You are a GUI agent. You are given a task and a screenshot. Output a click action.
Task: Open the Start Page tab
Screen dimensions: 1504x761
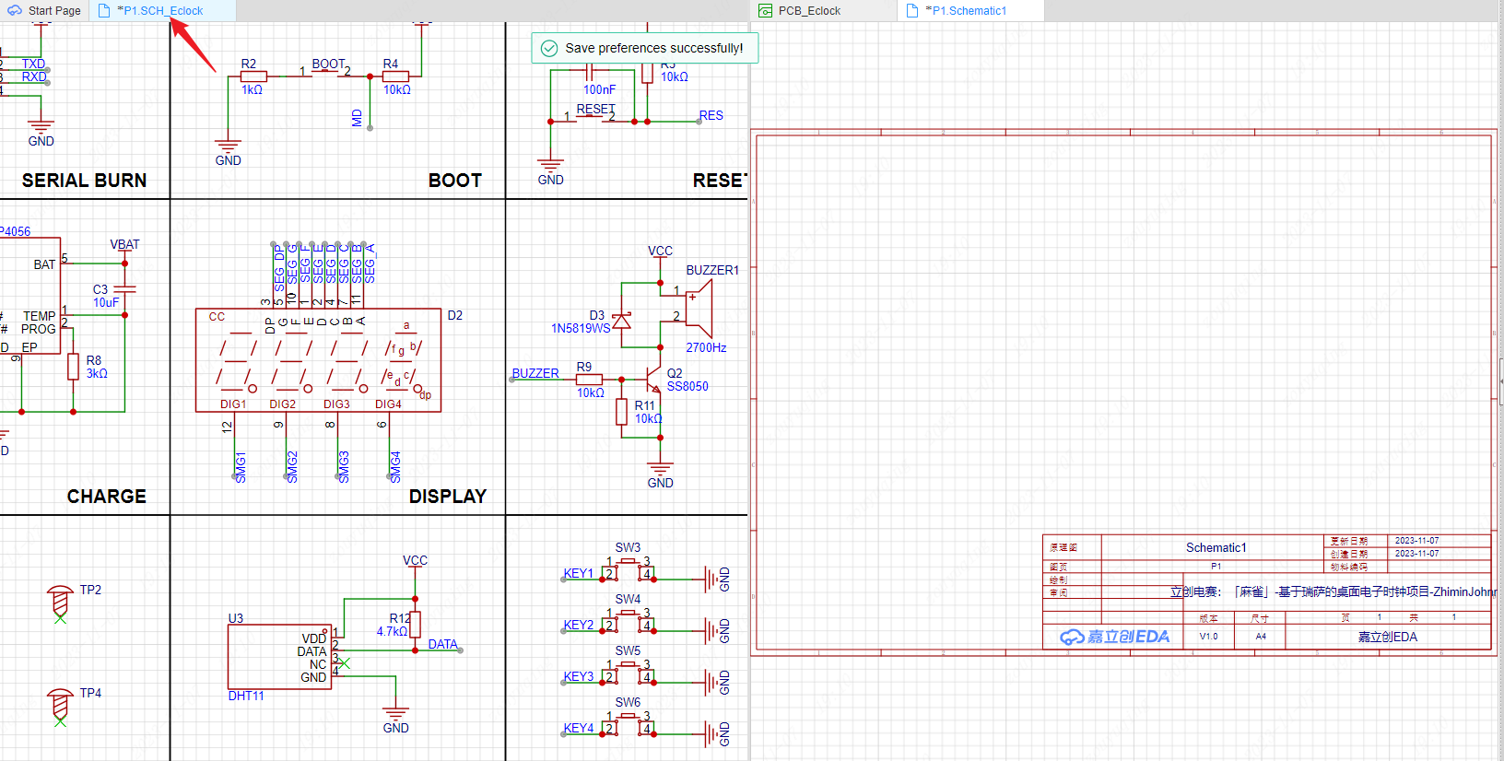point(44,11)
